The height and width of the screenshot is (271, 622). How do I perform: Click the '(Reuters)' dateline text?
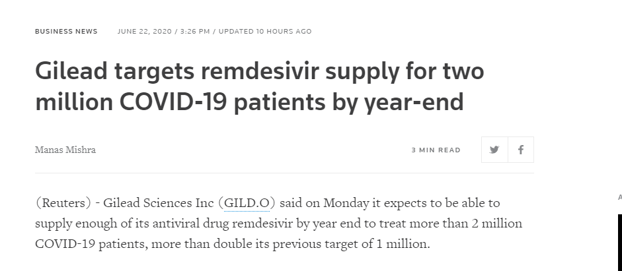[x=61, y=202]
